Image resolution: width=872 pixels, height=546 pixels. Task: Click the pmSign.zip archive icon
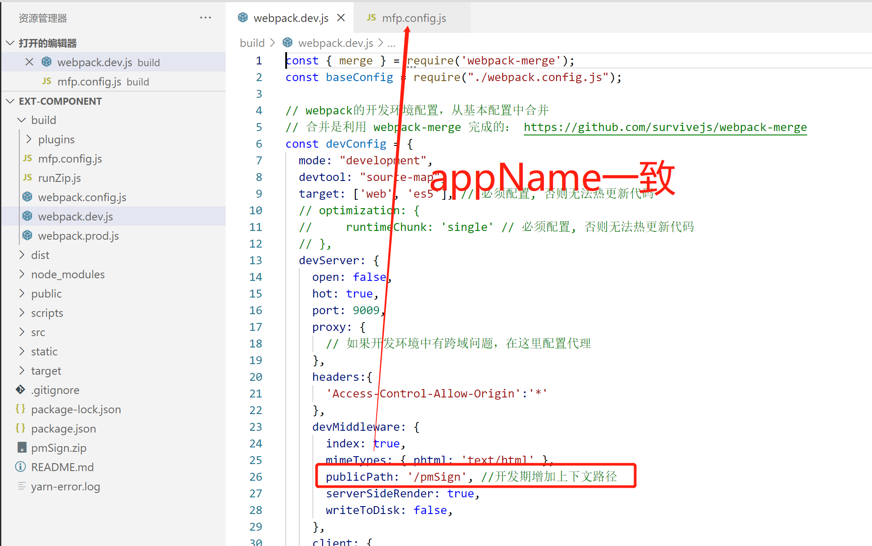point(21,448)
